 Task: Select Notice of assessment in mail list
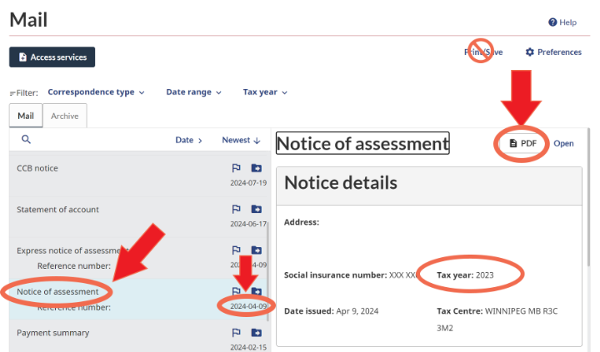coord(57,292)
